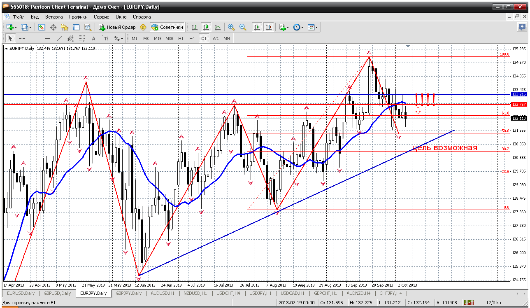Select the M5 timeframe button
This screenshot has width=530, height=308.
pos(146,38)
